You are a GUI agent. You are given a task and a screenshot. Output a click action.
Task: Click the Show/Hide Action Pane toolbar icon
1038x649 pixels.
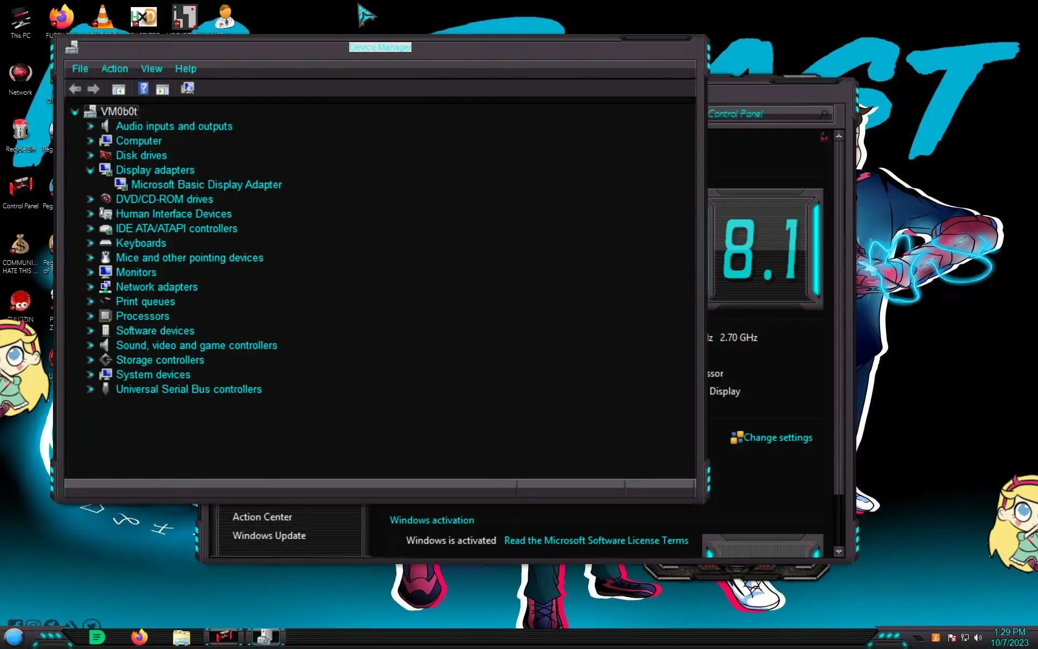(162, 89)
